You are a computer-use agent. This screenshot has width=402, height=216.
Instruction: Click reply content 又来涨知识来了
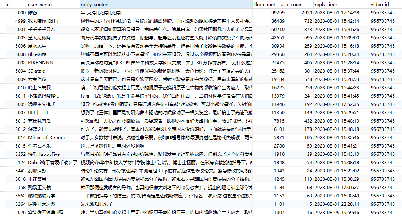point(97,204)
